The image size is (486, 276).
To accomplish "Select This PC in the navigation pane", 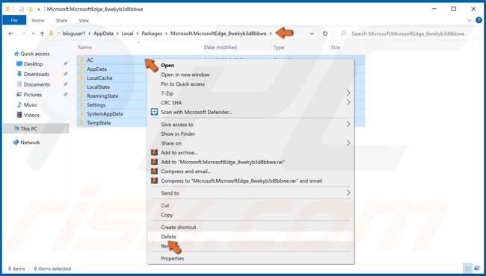I will (x=28, y=128).
